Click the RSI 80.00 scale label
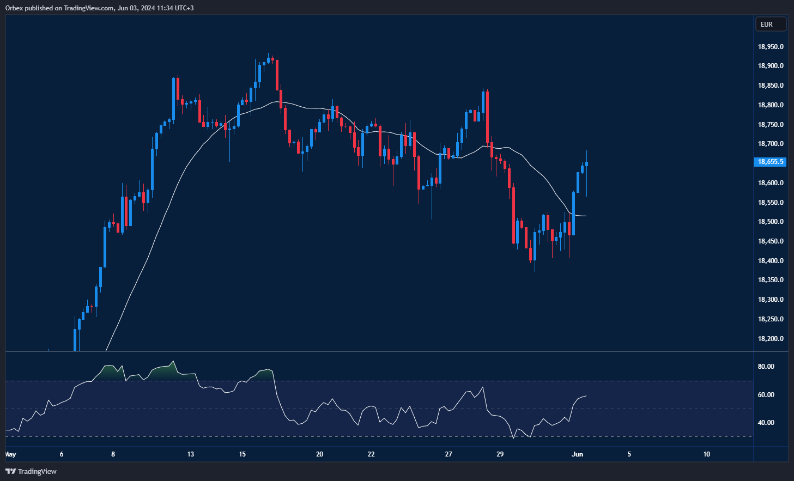 click(x=766, y=367)
